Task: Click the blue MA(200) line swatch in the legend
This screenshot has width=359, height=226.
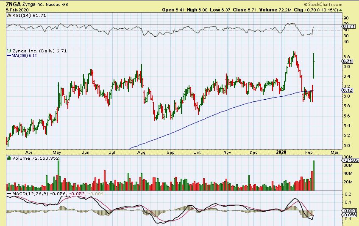Action: [9, 55]
